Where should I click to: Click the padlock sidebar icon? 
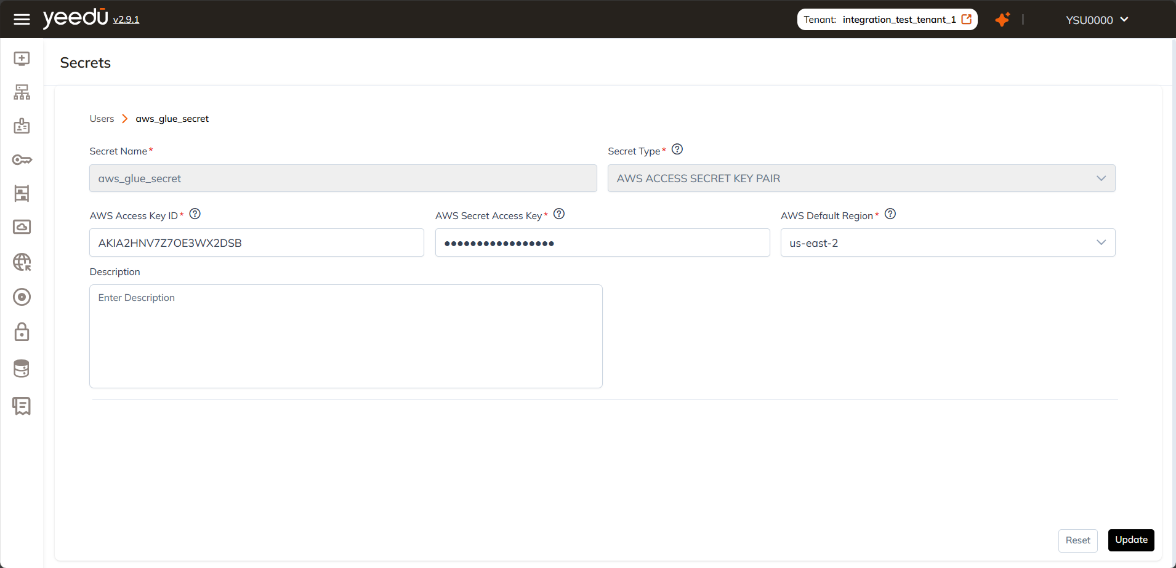[x=22, y=332]
